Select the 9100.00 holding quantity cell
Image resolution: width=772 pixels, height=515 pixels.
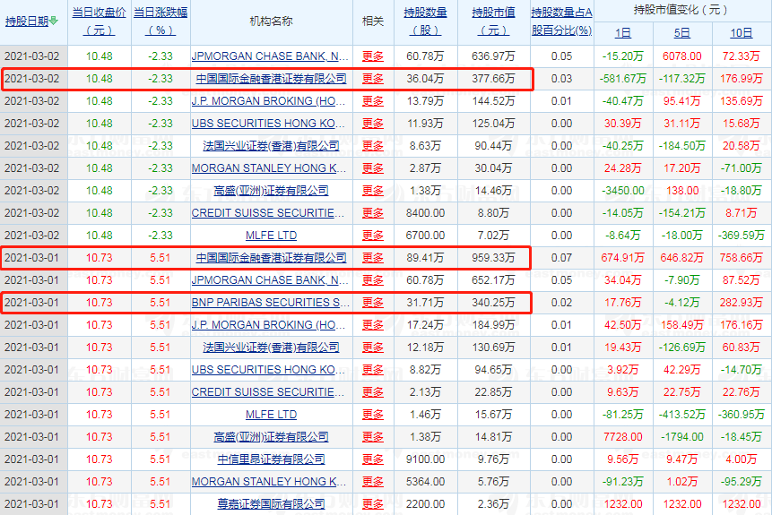pyautogui.click(x=425, y=459)
